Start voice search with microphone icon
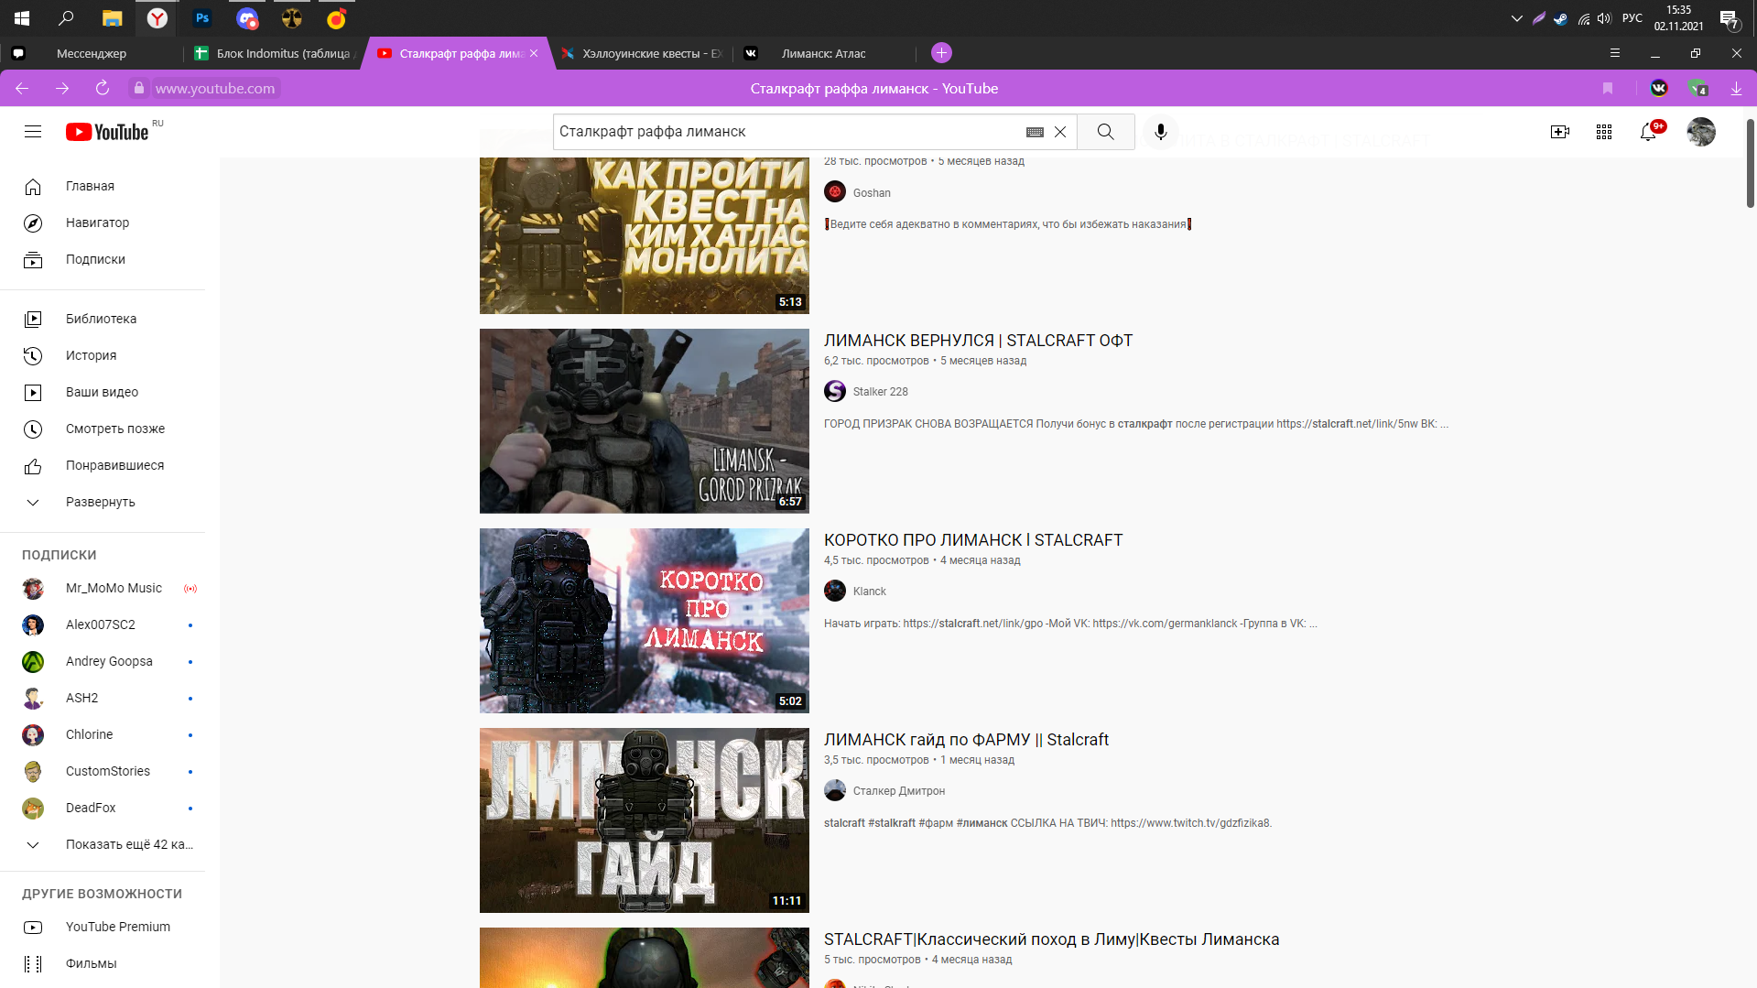1757x988 pixels. coord(1161,132)
